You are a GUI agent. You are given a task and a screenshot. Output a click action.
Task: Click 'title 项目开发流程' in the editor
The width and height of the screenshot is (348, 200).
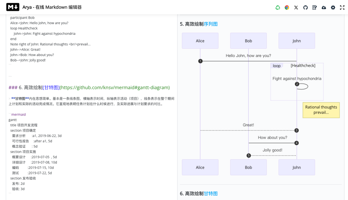[x=24, y=125]
